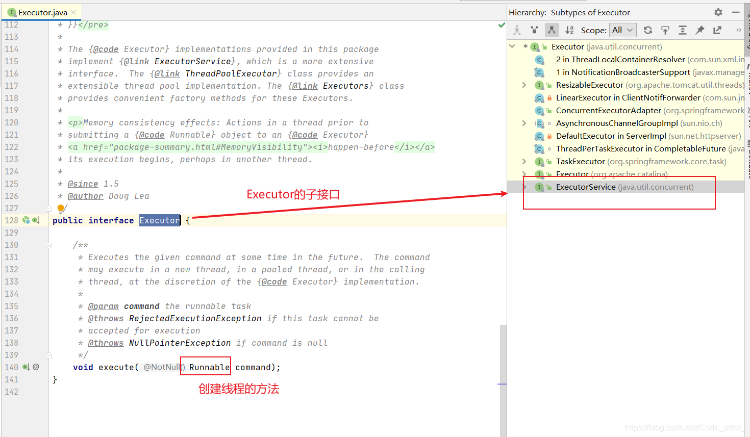This screenshot has height=437, width=750.
Task: Click interface icon of ExecutorService row
Action: click(539, 187)
